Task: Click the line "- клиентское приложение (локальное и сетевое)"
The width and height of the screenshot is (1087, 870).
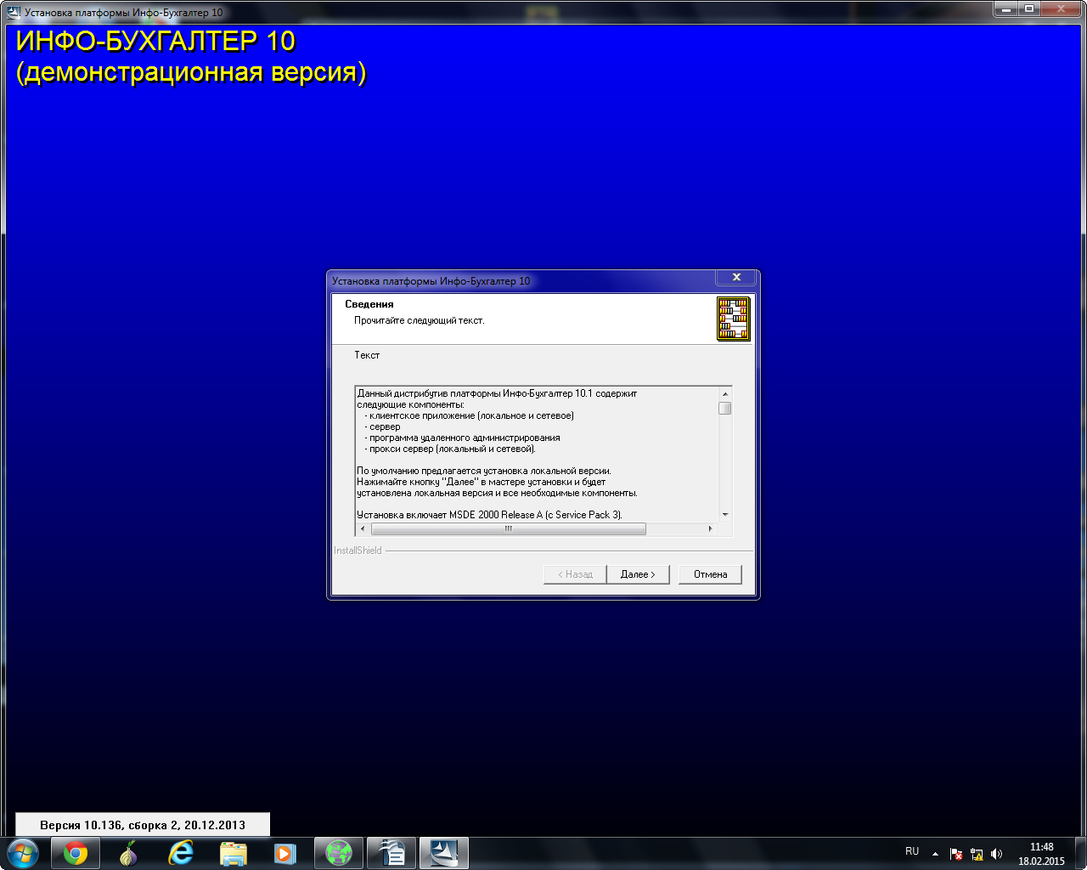Action: 469,416
